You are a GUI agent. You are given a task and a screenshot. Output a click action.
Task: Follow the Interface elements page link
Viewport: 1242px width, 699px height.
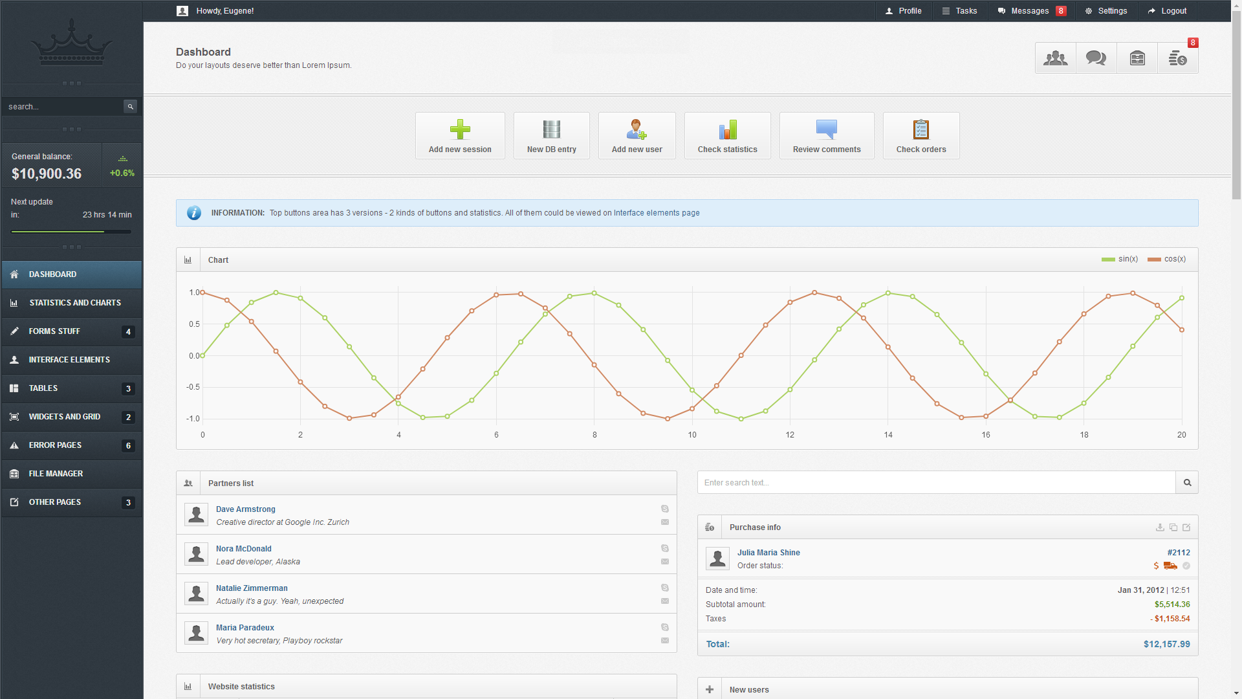click(x=657, y=213)
